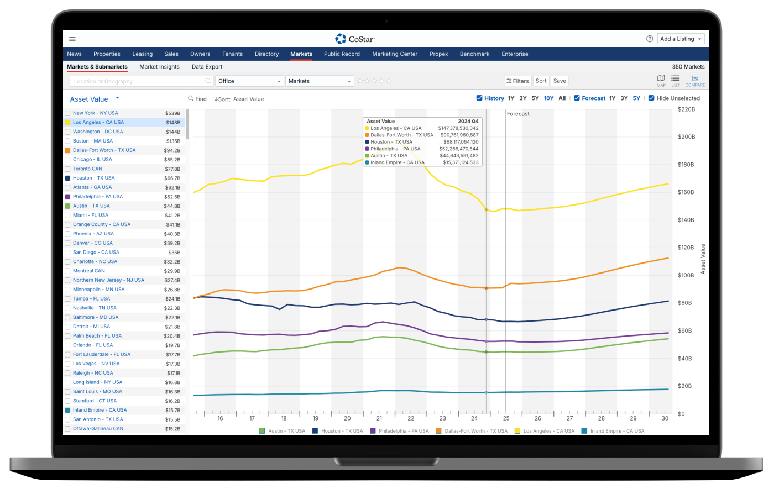
Task: Open the hamburger menu icon
Action: (x=72, y=39)
